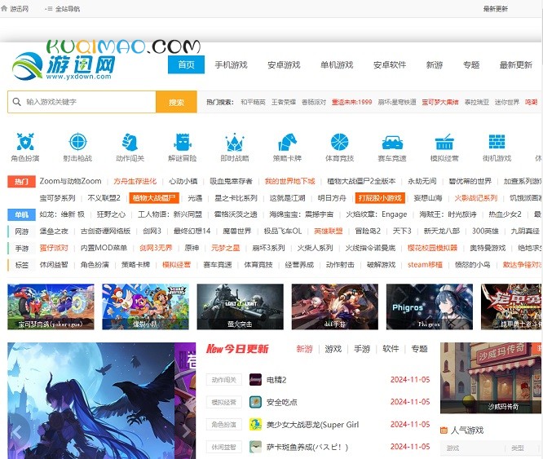Select the 首页 navigation tab
The width and height of the screenshot is (543, 459).
(x=187, y=64)
